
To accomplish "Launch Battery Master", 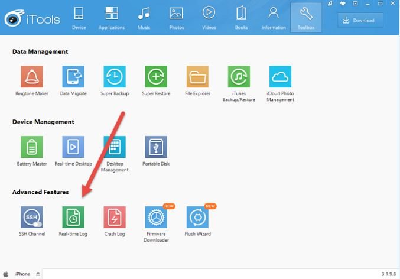I will pos(32,147).
